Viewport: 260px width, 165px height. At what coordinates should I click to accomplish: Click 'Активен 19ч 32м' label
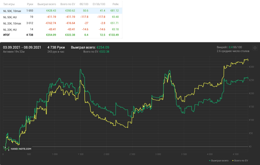tap(14, 52)
